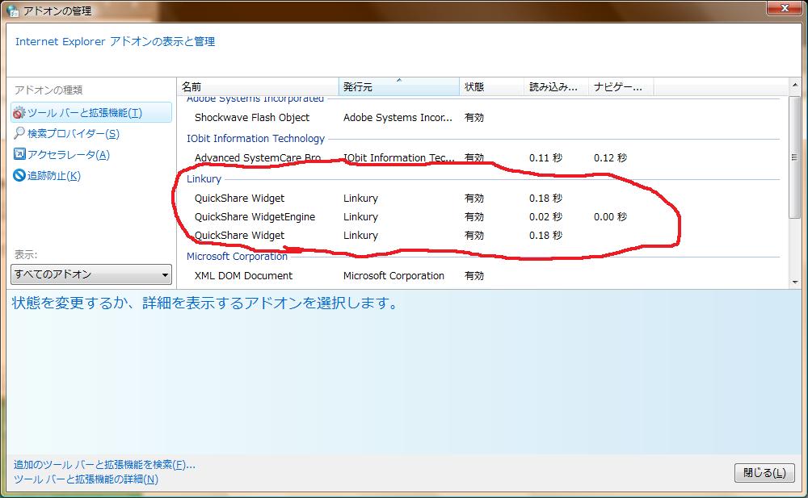Sort by 発行元 column header
The image size is (808, 498).
[399, 86]
